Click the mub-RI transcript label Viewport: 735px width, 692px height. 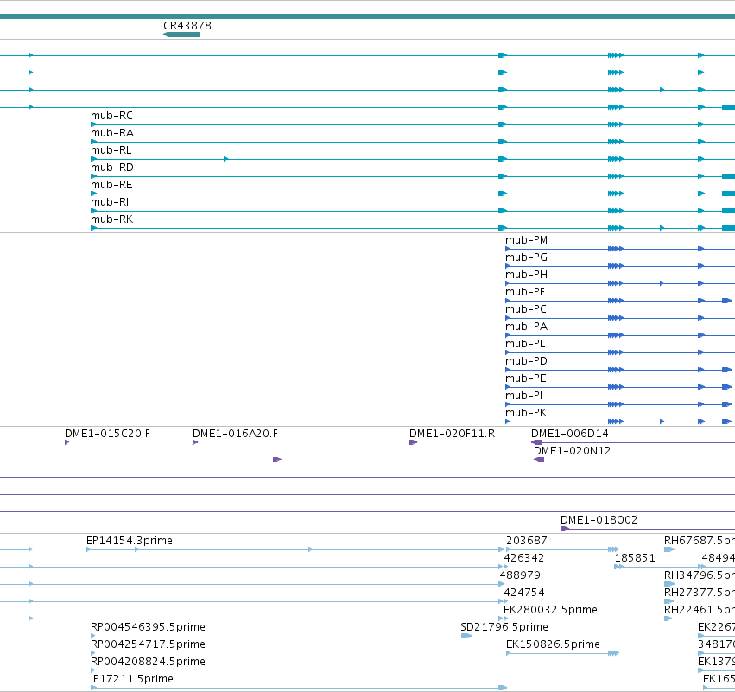(110, 202)
